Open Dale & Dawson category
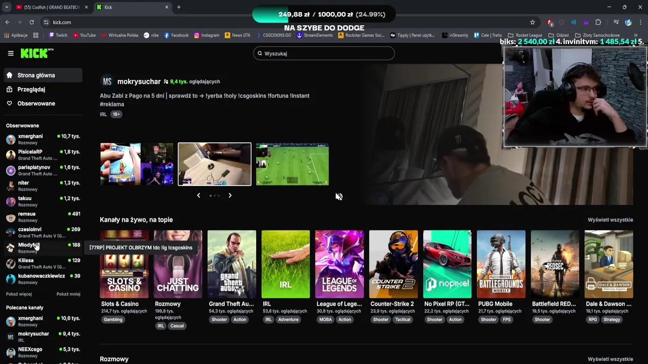The image size is (648, 364). tap(609, 264)
